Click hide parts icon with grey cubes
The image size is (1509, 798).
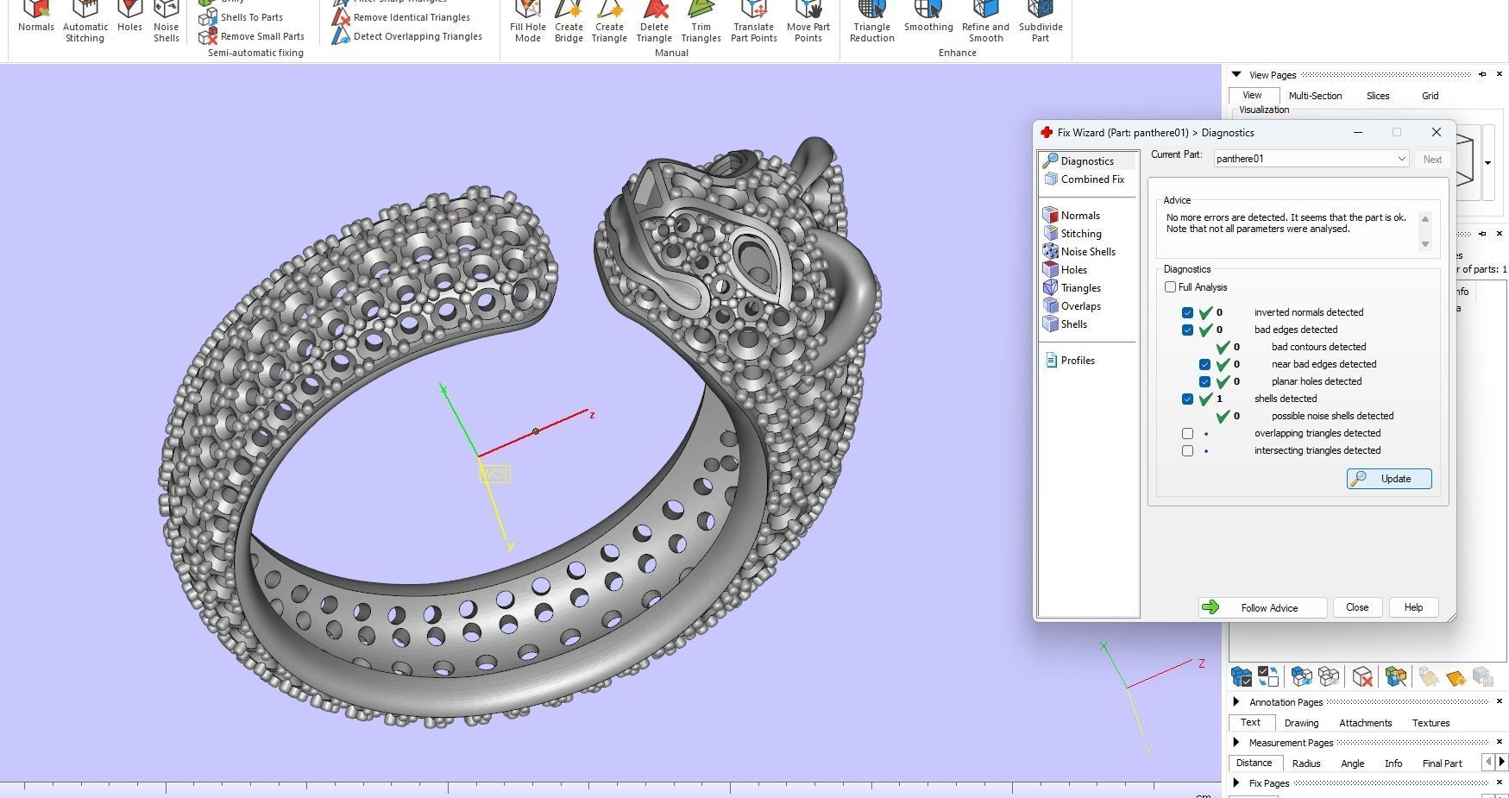pyautogui.click(x=1329, y=676)
